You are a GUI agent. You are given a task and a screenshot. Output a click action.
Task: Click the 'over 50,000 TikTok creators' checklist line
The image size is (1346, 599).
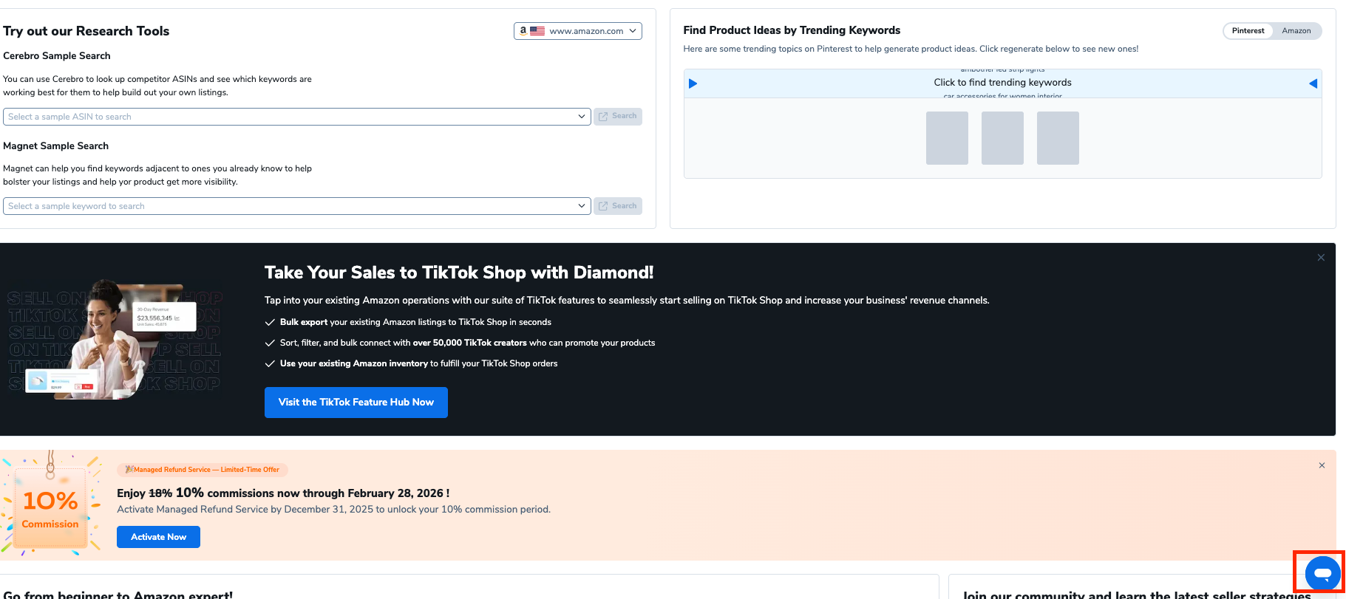pyautogui.click(x=460, y=343)
